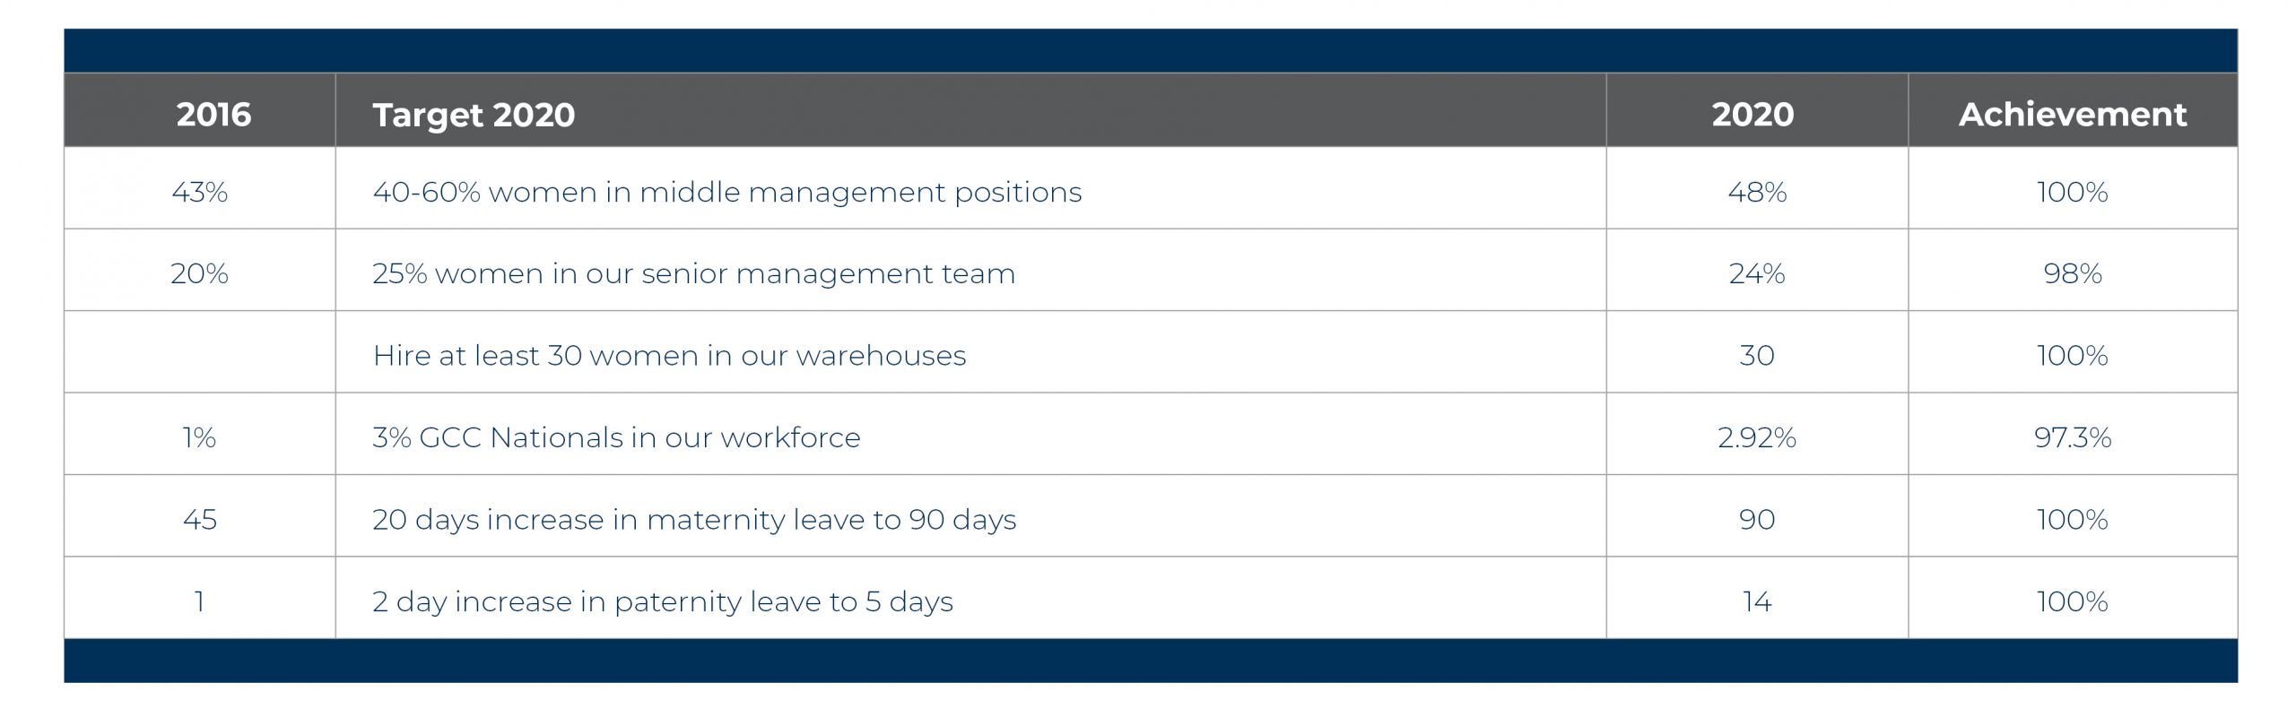Image resolution: width=2296 pixels, height=717 pixels.
Task: Select the 43% cell in 2016 column
Action: (199, 192)
